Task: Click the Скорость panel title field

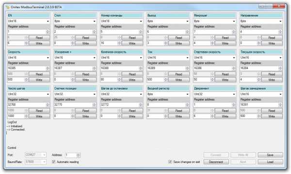Action: point(29,52)
